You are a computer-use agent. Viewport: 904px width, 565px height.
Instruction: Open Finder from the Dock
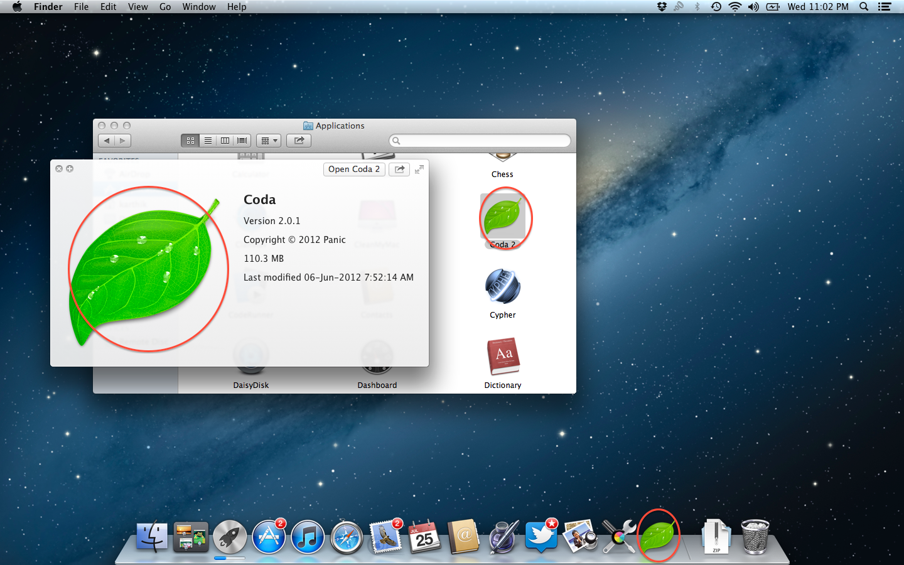152,537
